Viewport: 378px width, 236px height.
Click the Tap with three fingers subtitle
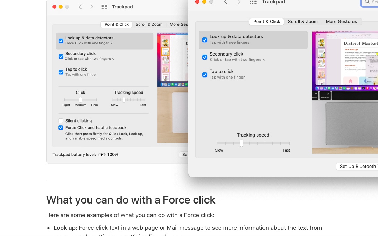click(230, 42)
